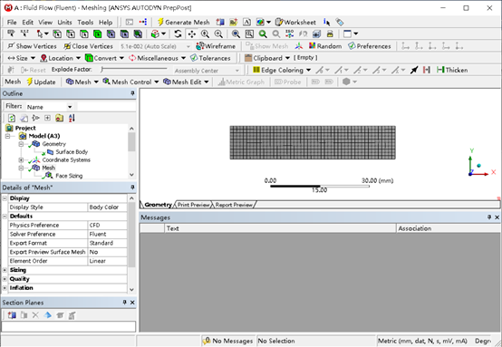Open the Tools menu
502x347 pixels.
click(x=85, y=22)
